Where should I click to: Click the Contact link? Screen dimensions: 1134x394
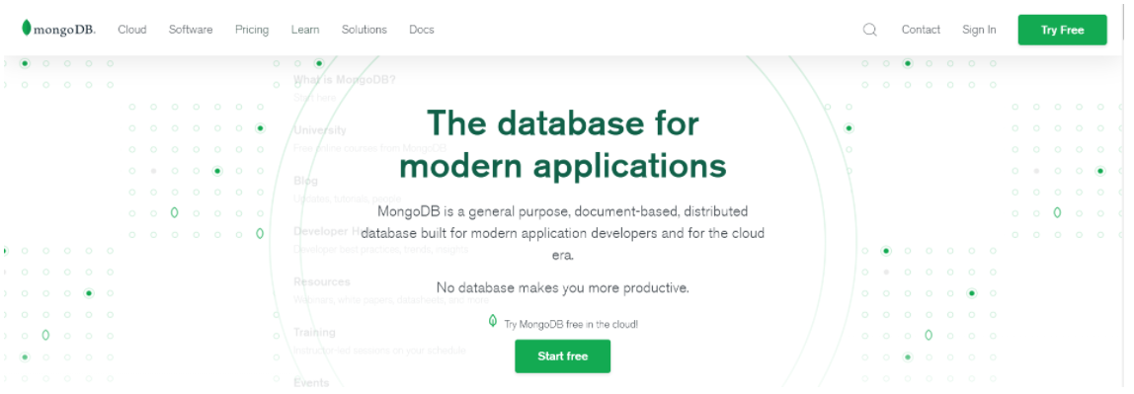coord(921,30)
